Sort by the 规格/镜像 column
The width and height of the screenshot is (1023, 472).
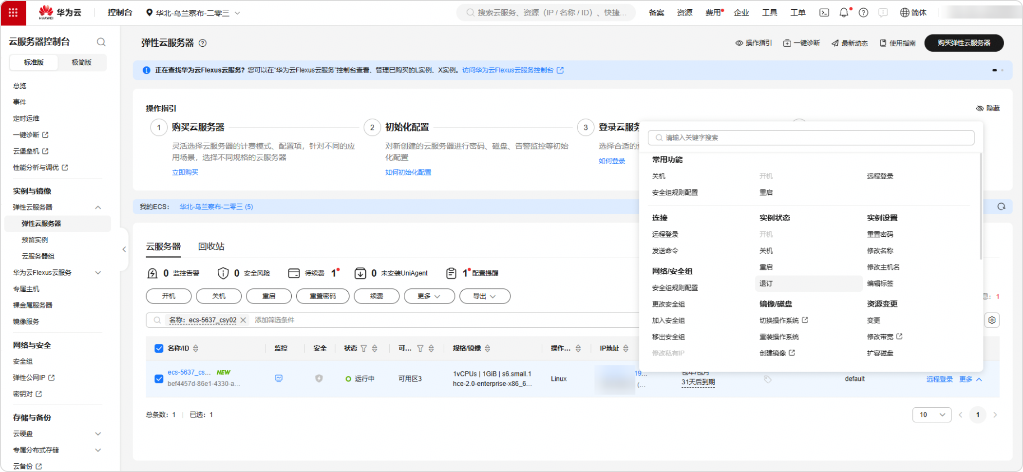[488, 348]
